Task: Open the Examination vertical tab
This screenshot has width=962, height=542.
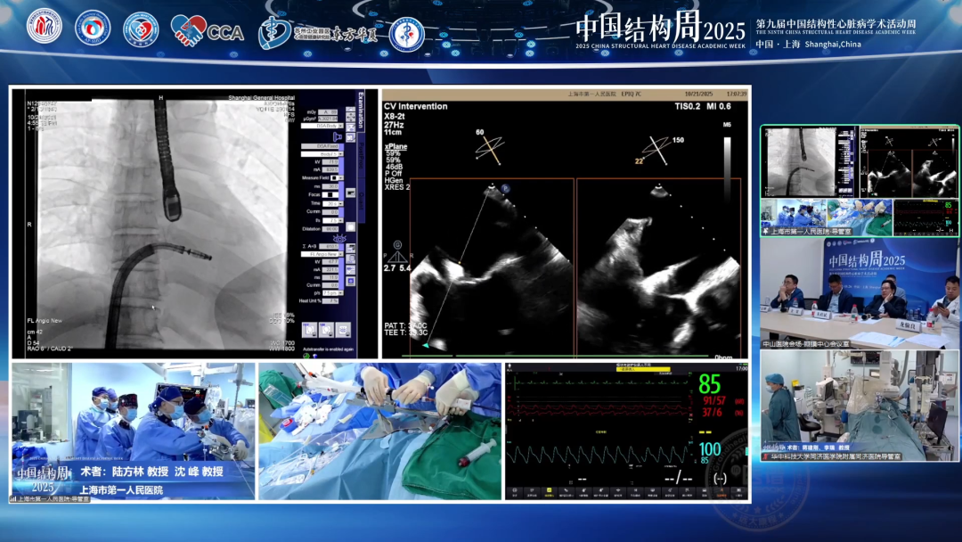Action: pos(361,110)
